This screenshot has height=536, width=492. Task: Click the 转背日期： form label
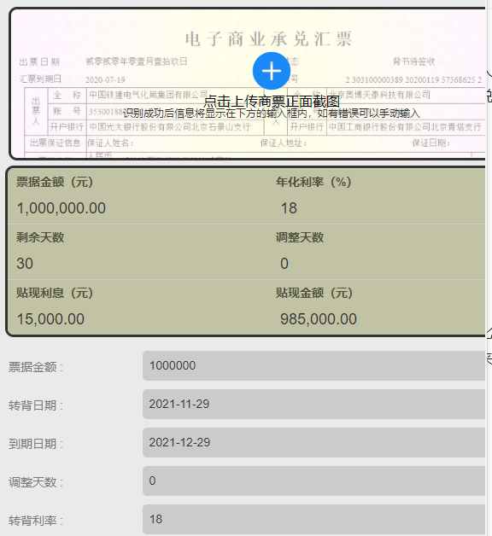coord(36,405)
